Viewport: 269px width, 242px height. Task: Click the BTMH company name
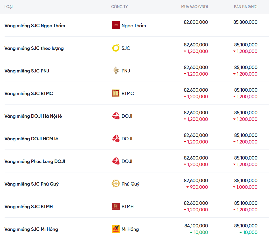click(128, 206)
